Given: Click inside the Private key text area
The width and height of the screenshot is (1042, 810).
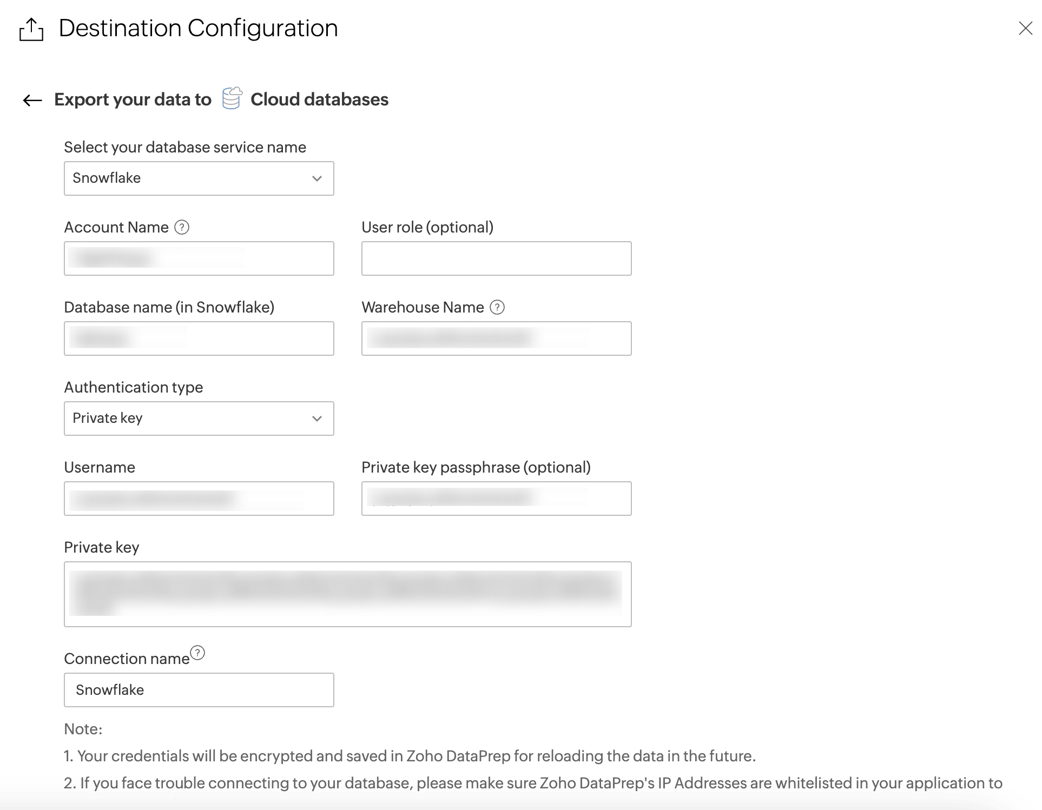Looking at the screenshot, I should tap(347, 594).
